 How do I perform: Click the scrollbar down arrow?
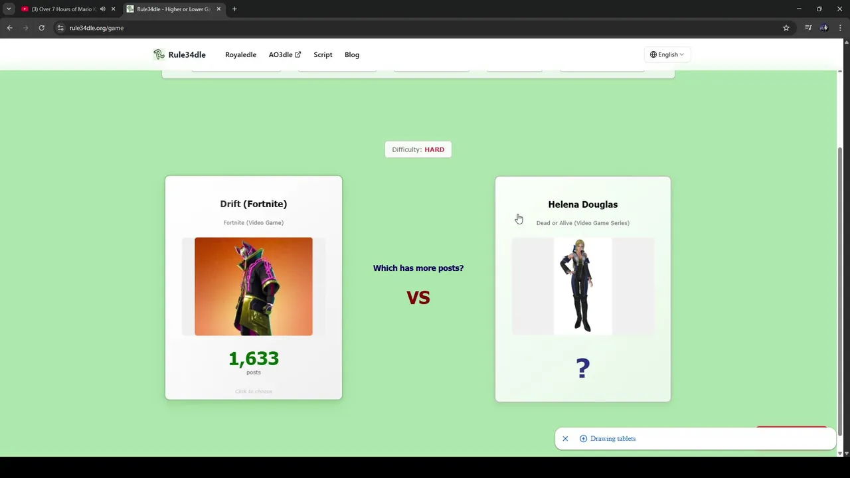pos(840,453)
